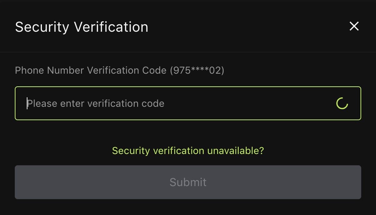The height and width of the screenshot is (215, 376).
Task: Dismiss the dialog using the X icon
Action: pyautogui.click(x=354, y=26)
